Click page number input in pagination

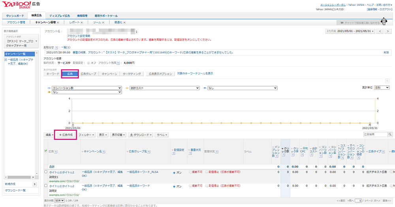pos(358,201)
